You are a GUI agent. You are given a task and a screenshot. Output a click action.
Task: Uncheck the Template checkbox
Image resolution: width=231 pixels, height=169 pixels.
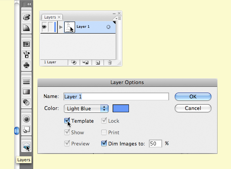(x=67, y=121)
